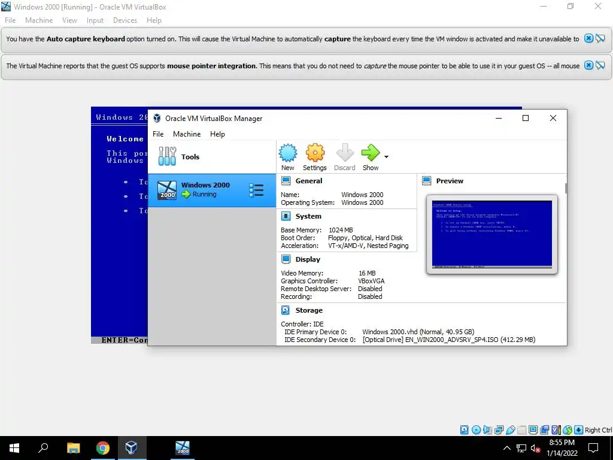Open the clock showing 8:55 PM

click(x=562, y=448)
